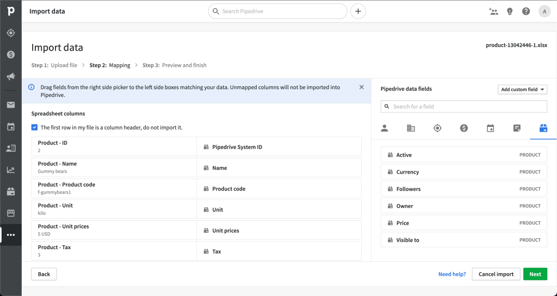Image resolution: width=557 pixels, height=296 pixels.
Task: Open Leads target icon in sidebar
Action: click(x=11, y=33)
